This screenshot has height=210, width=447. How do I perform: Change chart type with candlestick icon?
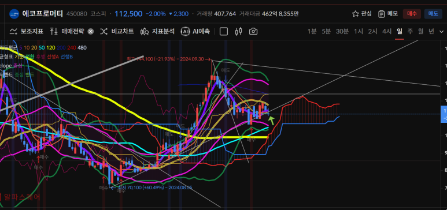(x=239, y=31)
